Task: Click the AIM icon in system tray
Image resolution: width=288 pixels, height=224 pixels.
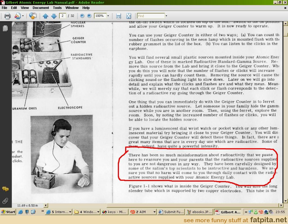Action: 261,212
